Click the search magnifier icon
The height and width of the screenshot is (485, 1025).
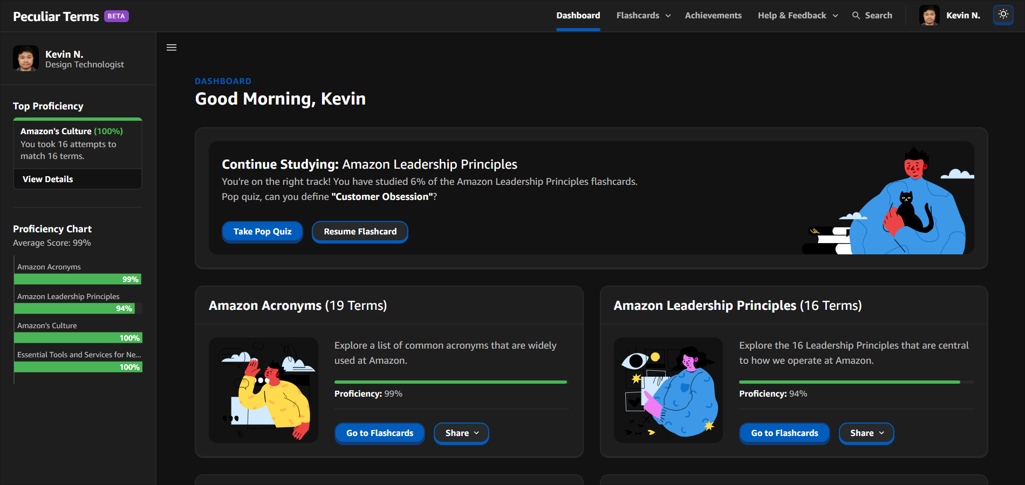856,16
